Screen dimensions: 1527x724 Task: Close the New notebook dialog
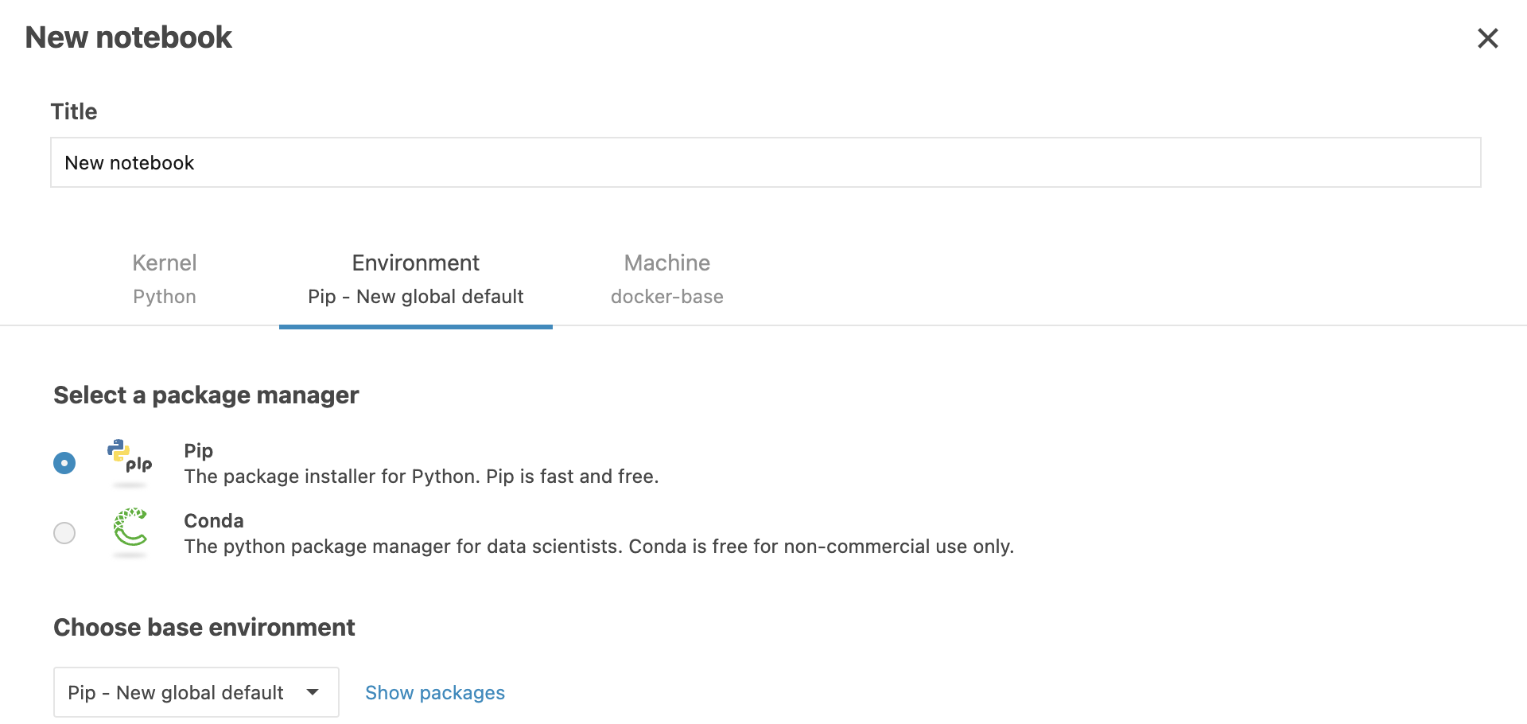[1487, 38]
